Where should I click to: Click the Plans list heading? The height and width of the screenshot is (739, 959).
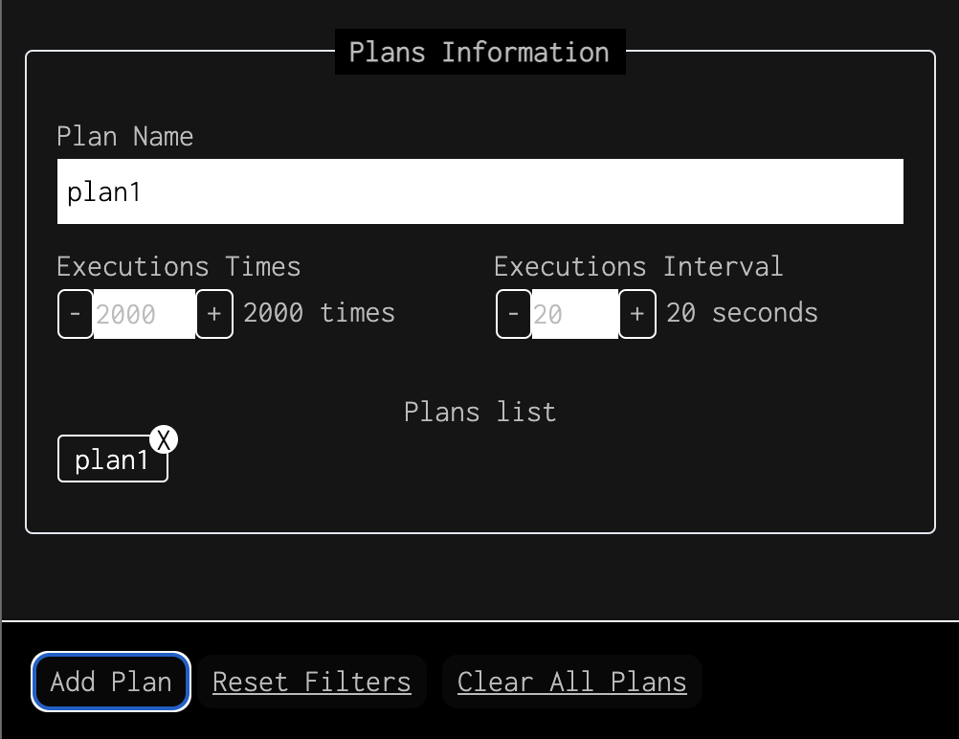[x=480, y=412]
